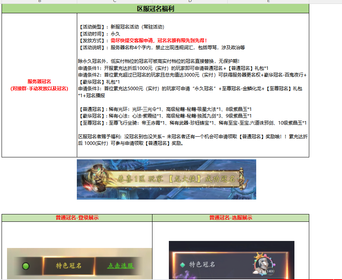This screenshot has width=342, height=280.
Task: Click the 普通冠名-选服展示 header cell
Action: pos(231,218)
